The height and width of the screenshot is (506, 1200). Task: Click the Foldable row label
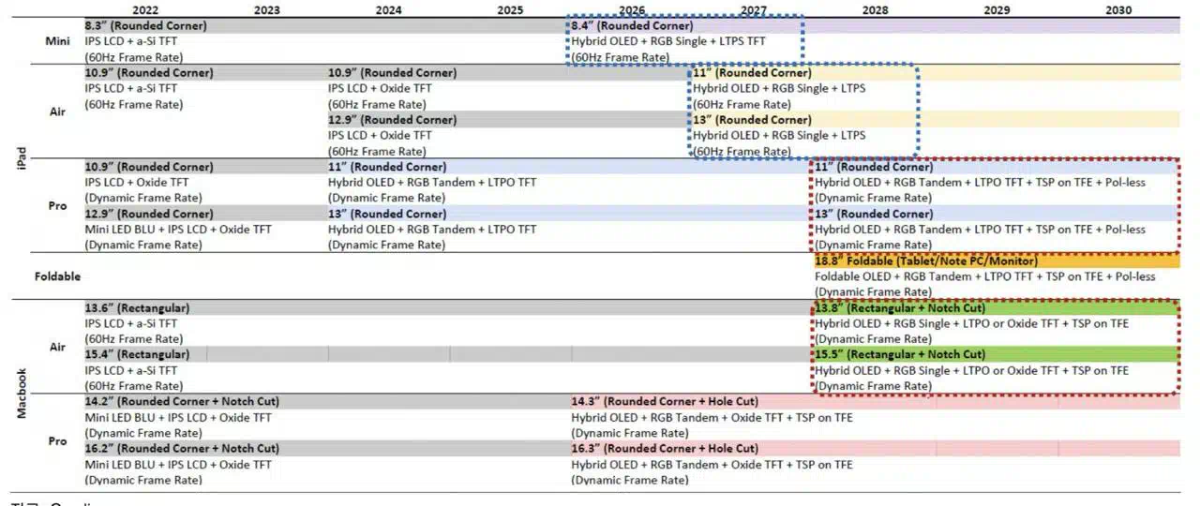point(57,276)
